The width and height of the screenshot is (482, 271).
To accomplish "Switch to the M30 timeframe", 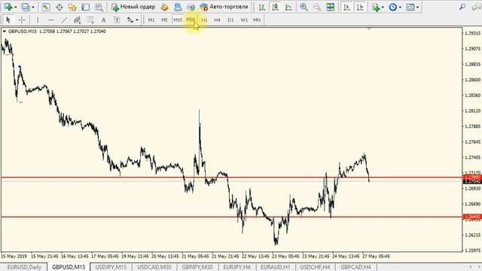I will (191, 20).
